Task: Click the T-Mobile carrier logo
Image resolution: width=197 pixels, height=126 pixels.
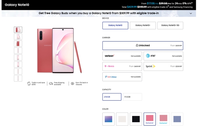Action: pos(109,66)
